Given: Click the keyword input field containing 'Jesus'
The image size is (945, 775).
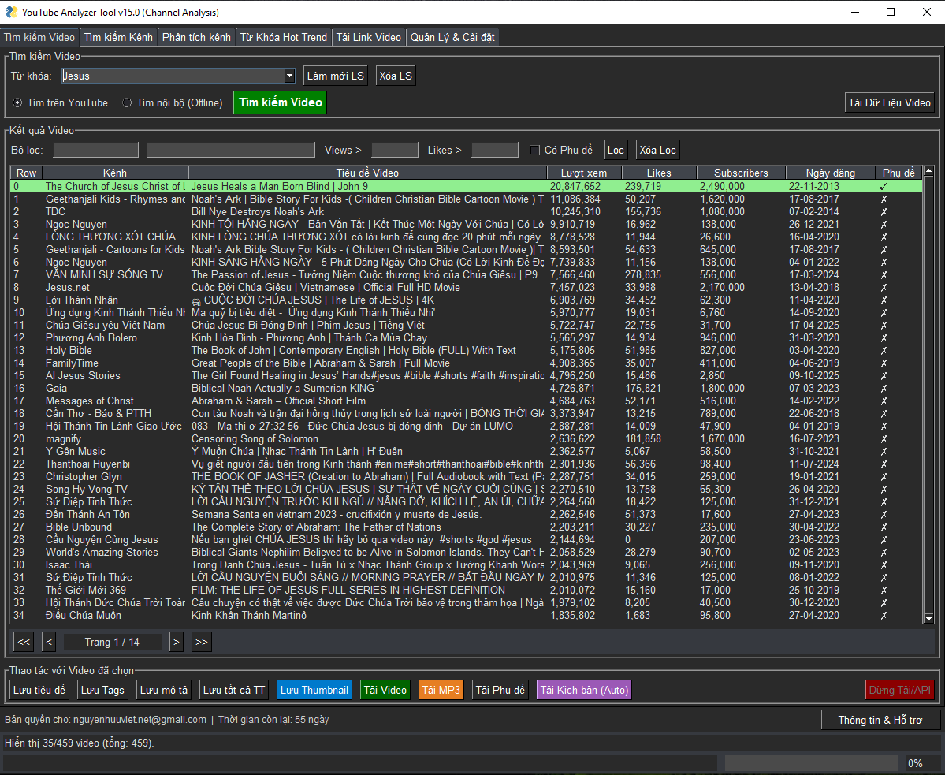Looking at the screenshot, I should point(173,76).
